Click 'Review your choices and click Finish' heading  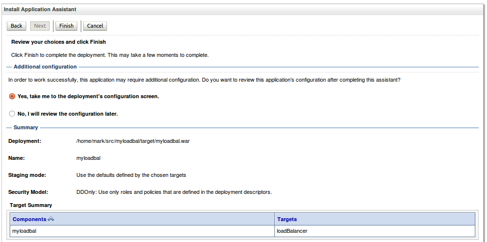coord(58,42)
